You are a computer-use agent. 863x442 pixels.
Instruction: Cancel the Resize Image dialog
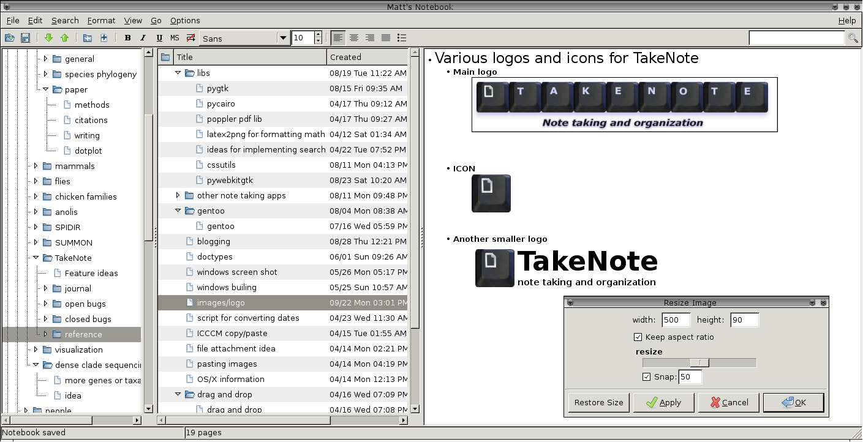tap(729, 403)
